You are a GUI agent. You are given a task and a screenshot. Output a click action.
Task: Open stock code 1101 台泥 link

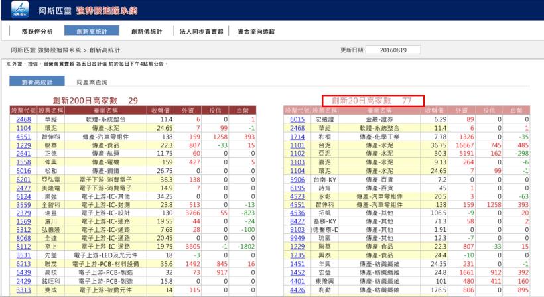297,145
